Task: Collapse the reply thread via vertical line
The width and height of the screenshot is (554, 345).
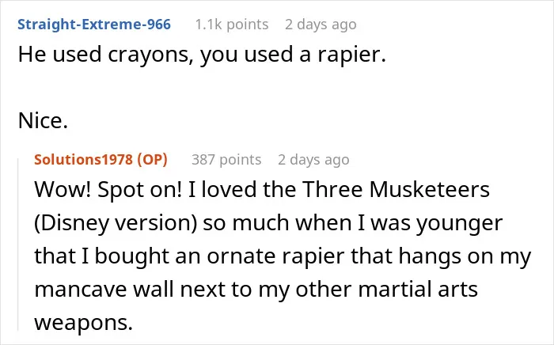Action: [18, 245]
